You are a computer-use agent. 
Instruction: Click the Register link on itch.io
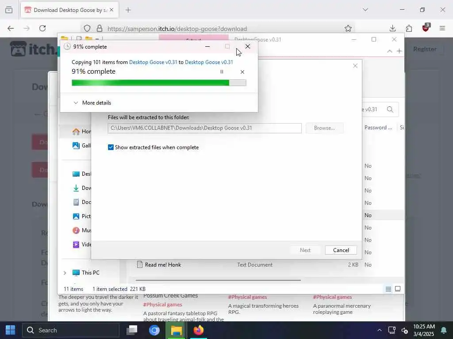pyautogui.click(x=424, y=49)
